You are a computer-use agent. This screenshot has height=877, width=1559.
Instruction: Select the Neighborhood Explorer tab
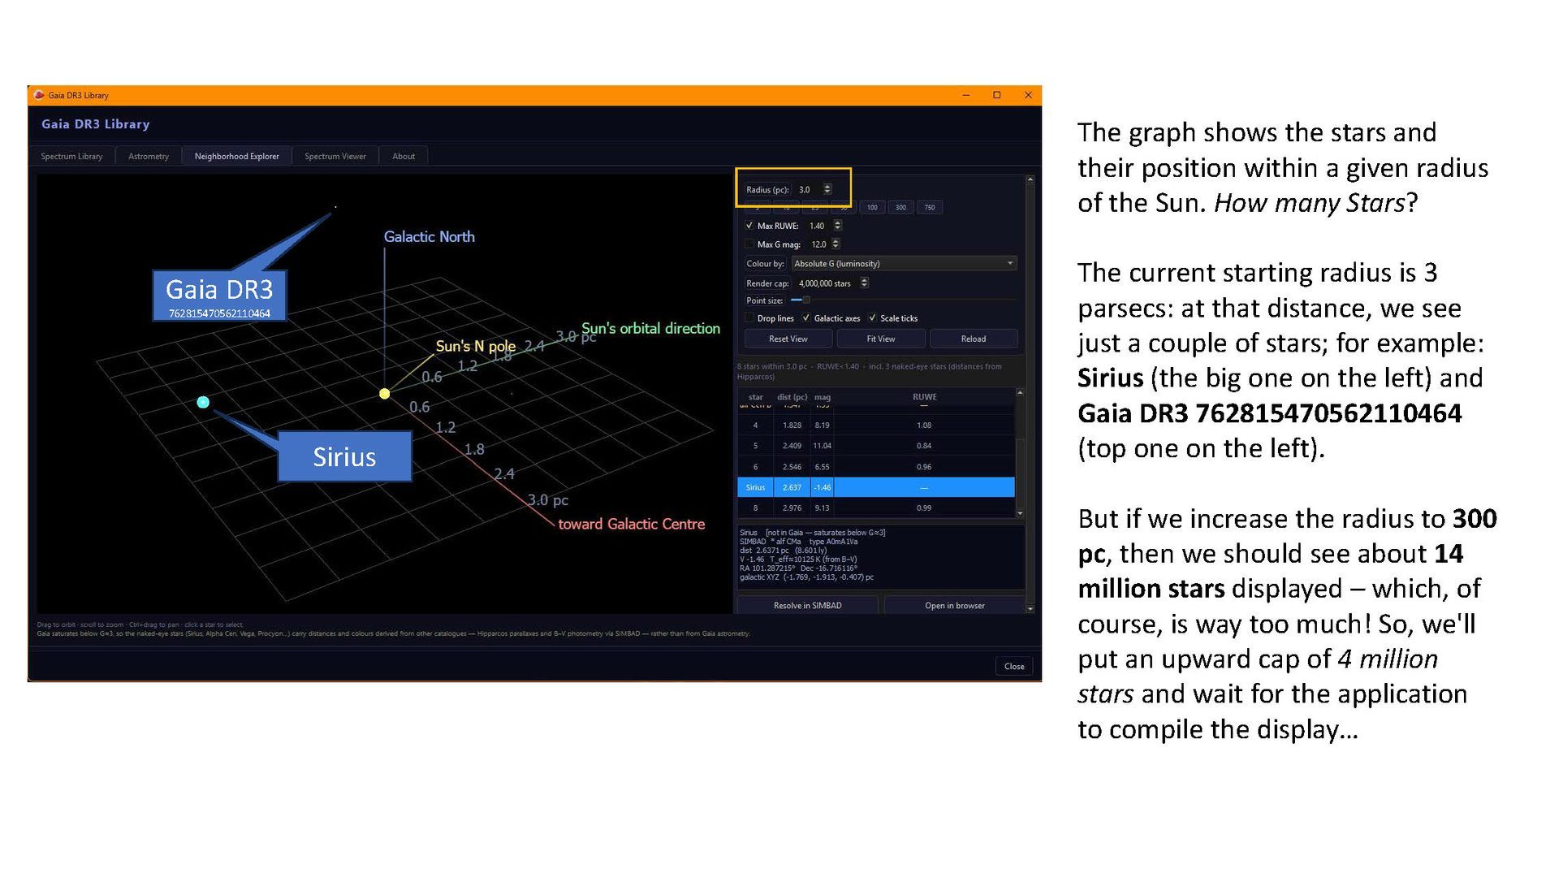tap(236, 156)
